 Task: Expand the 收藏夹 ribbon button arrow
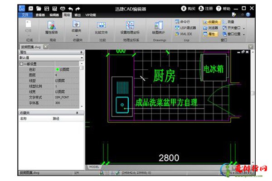coord(77,35)
